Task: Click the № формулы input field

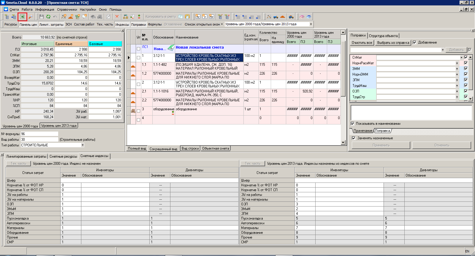Action: (x=39, y=134)
